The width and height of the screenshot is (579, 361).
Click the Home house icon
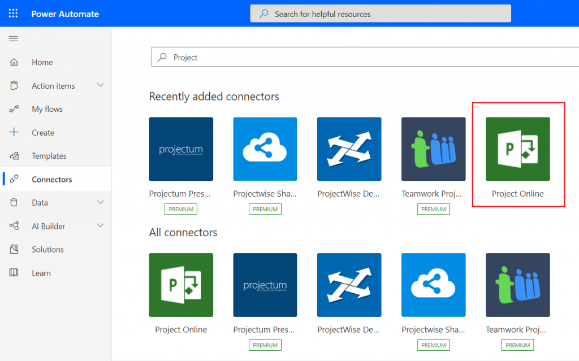(x=14, y=62)
